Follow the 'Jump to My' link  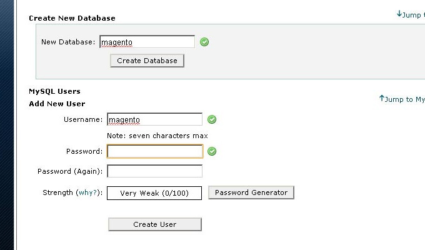tap(402, 99)
